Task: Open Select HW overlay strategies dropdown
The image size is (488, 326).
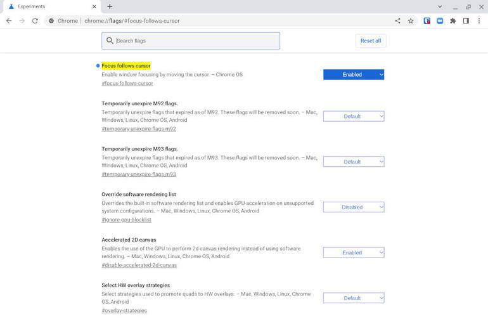Action: pos(354,298)
